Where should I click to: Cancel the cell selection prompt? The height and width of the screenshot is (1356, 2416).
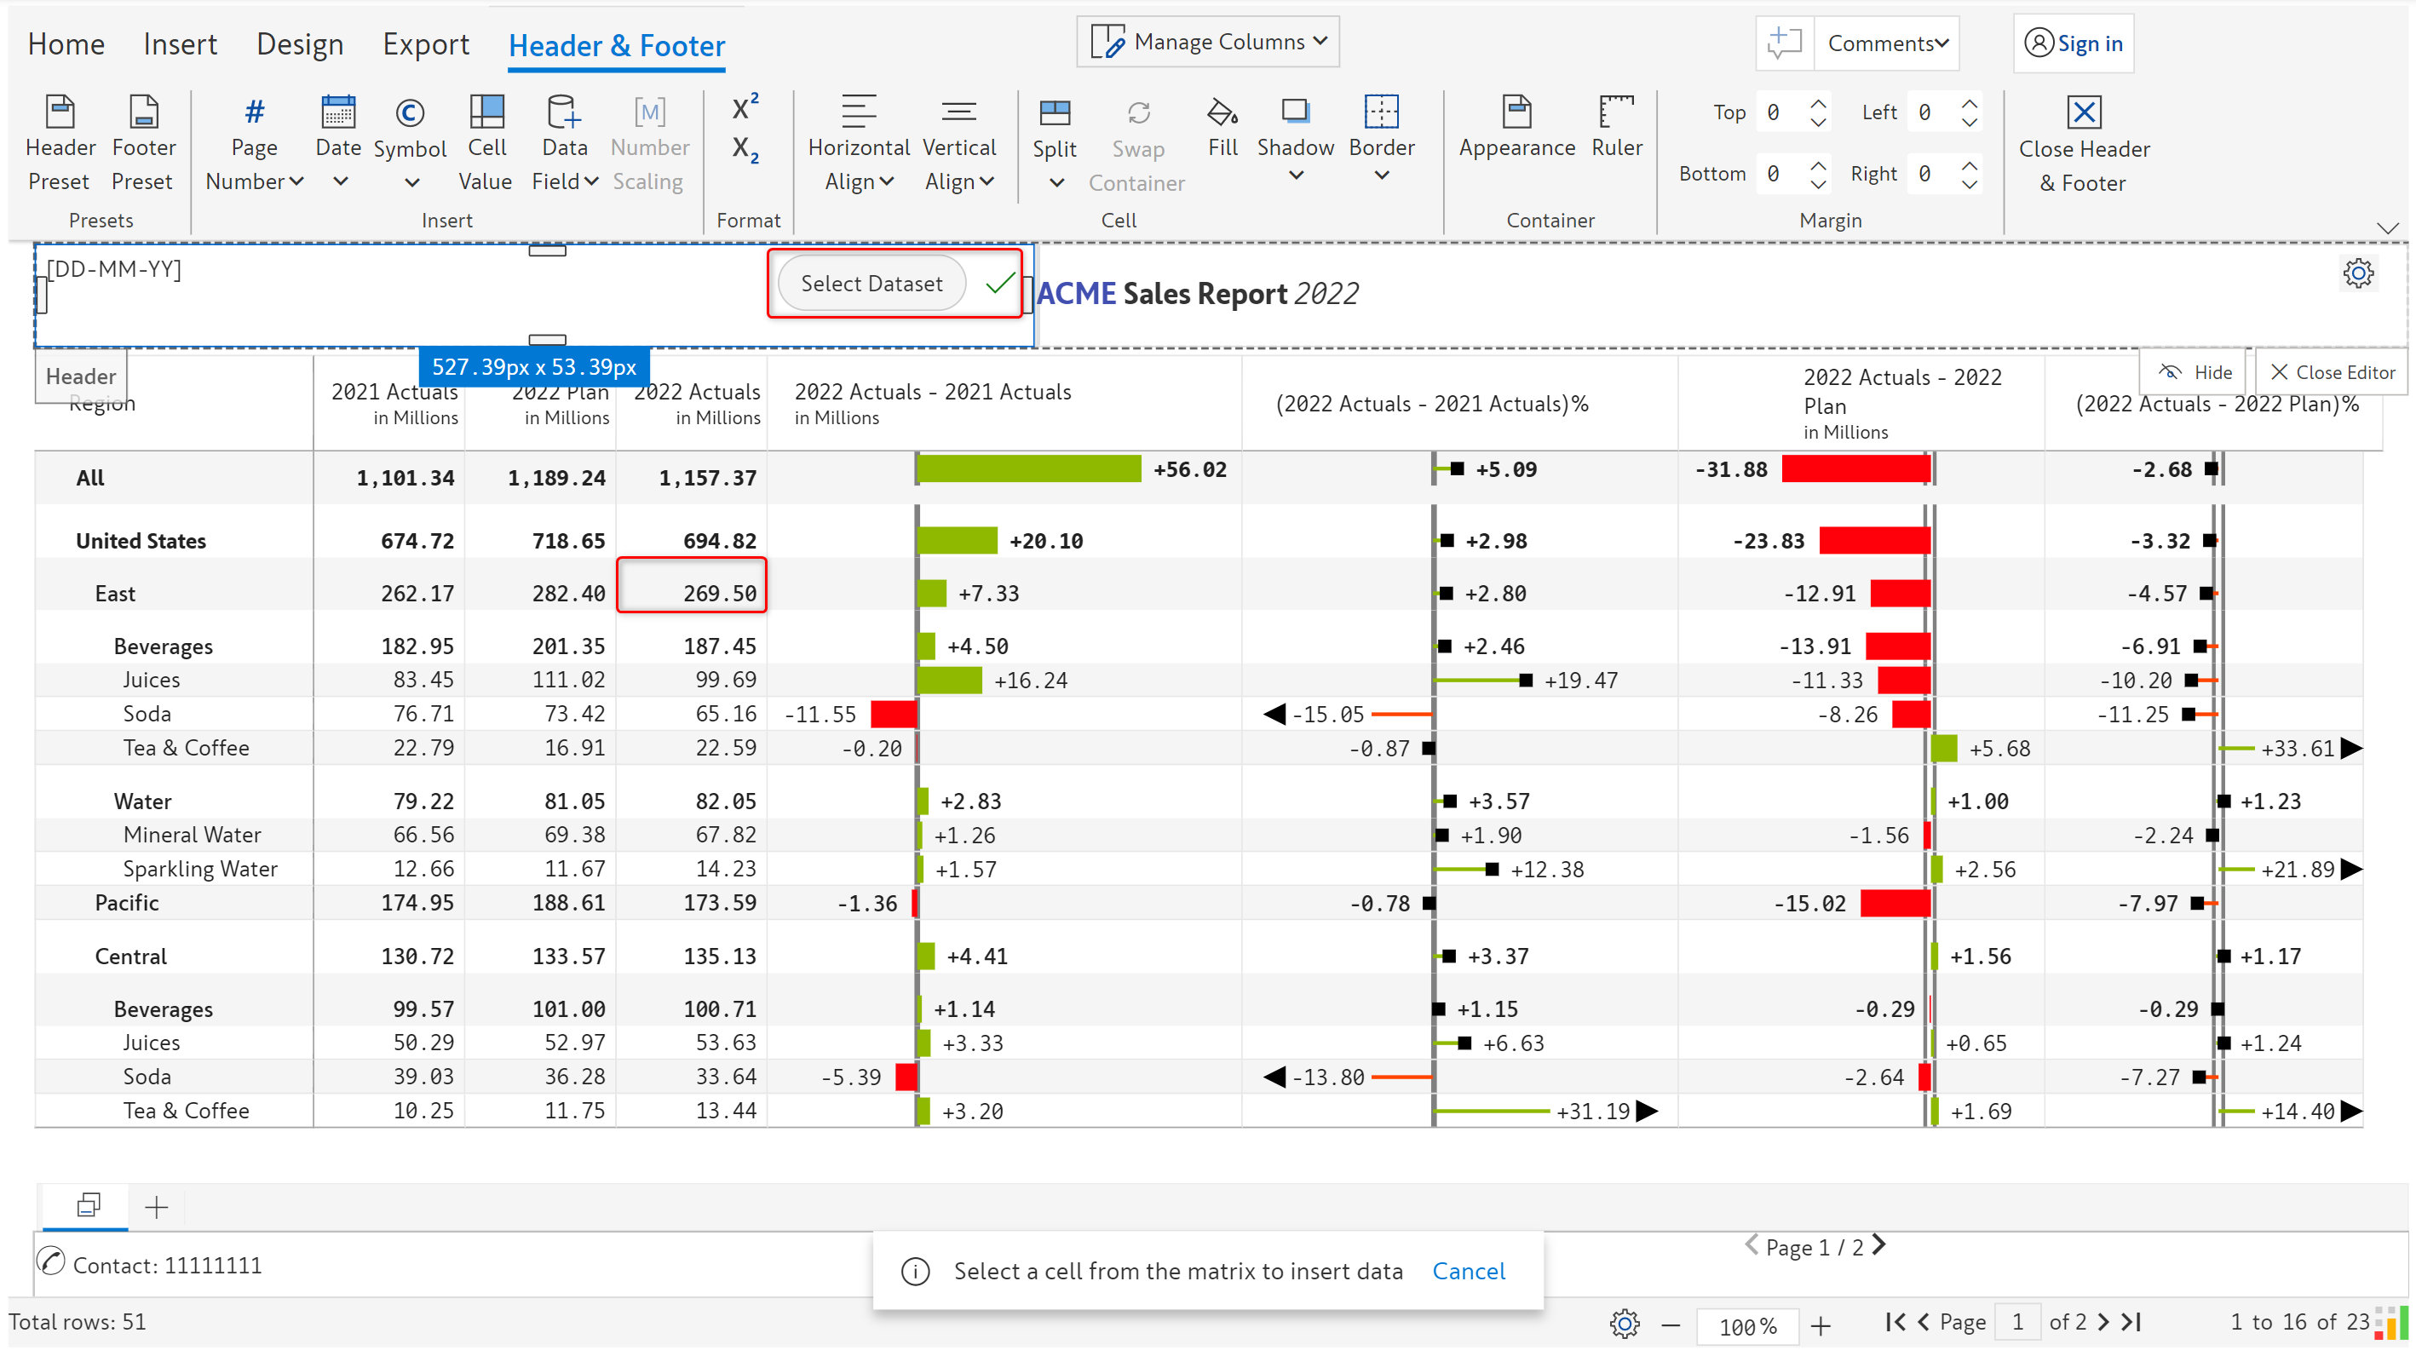(1468, 1271)
